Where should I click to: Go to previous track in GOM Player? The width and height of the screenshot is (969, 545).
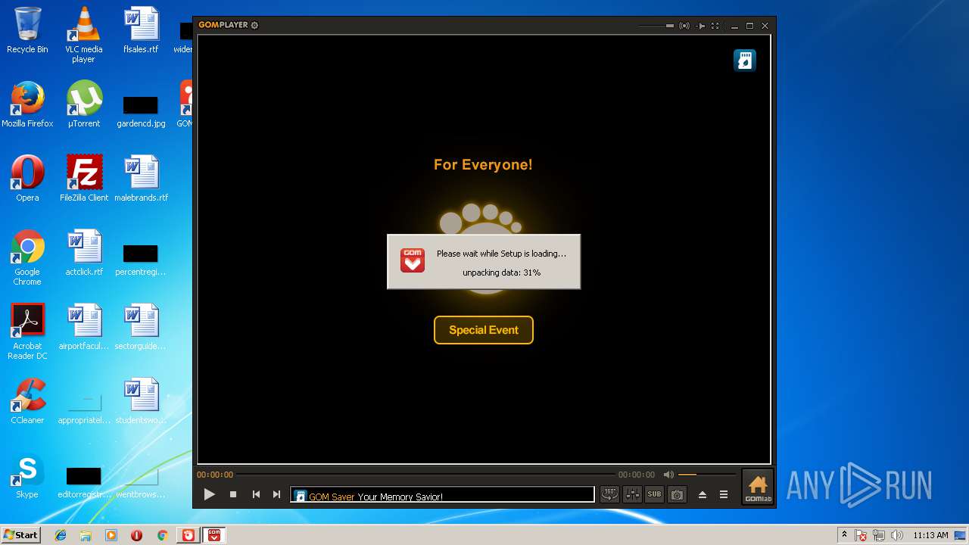256,494
